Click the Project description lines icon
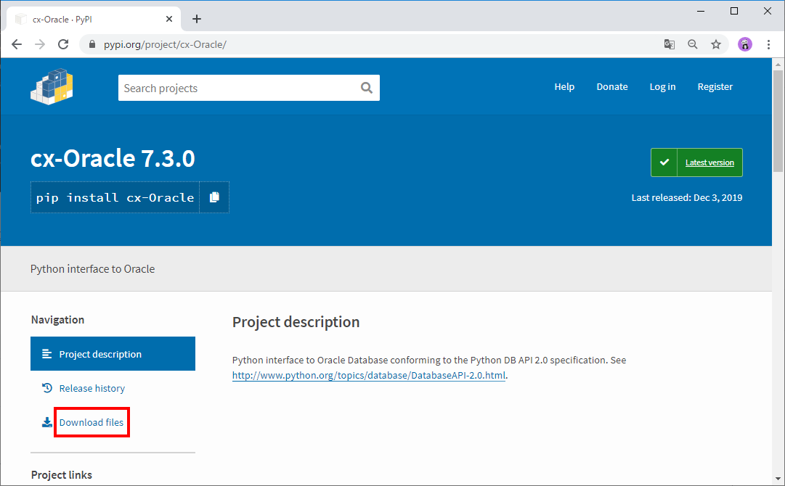 click(47, 354)
